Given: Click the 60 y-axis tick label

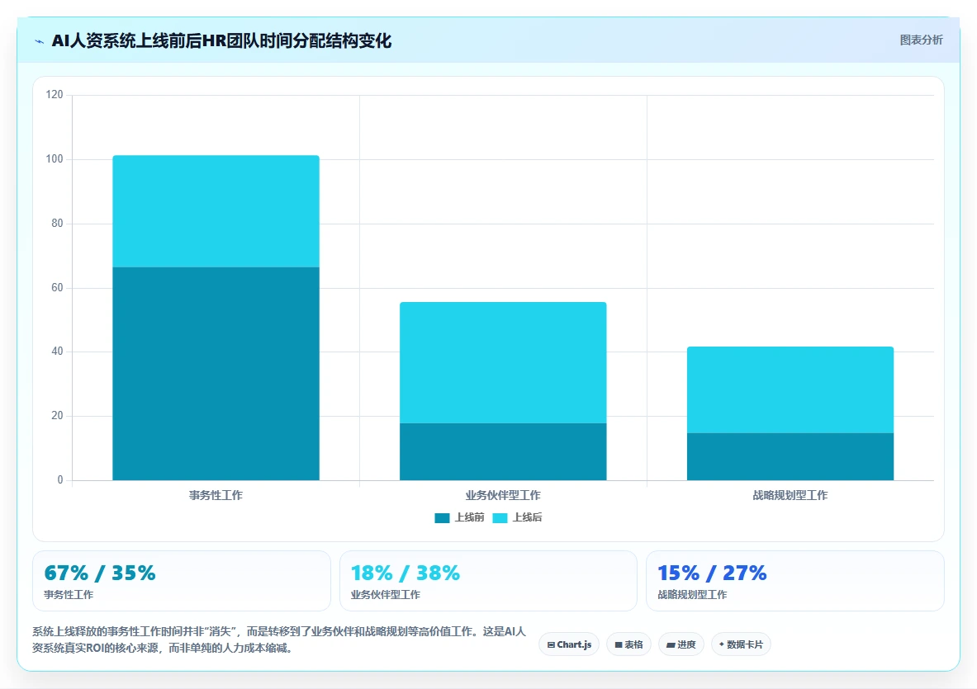Looking at the screenshot, I should point(57,287).
